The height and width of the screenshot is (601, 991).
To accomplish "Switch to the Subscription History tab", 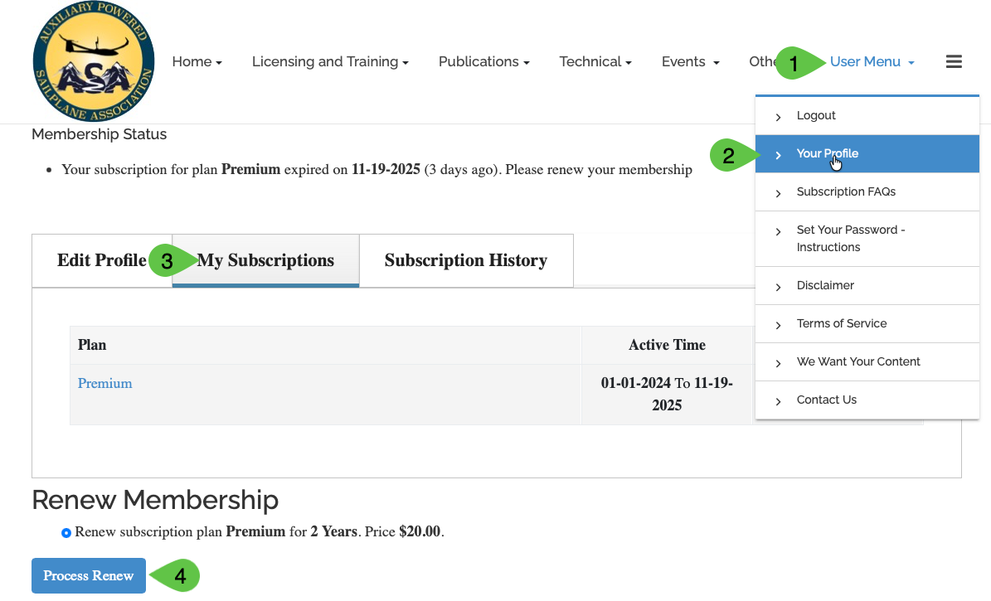I will (465, 261).
